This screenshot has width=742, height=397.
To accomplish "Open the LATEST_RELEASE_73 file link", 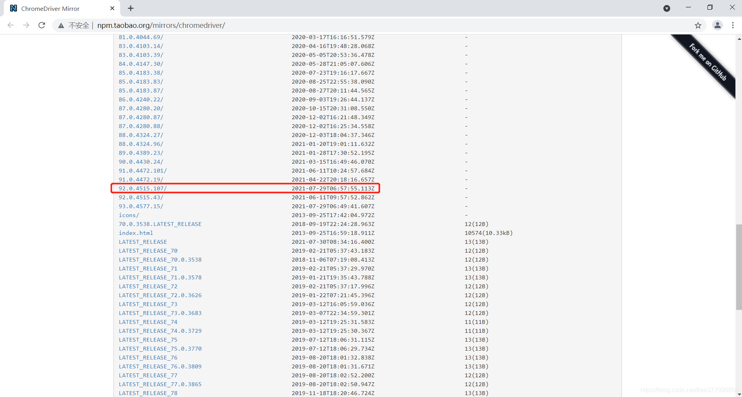I will (148, 304).
